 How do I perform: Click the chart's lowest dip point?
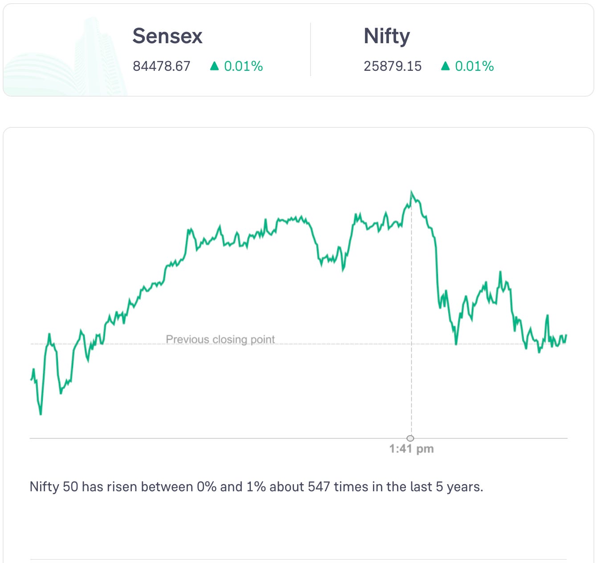point(41,414)
